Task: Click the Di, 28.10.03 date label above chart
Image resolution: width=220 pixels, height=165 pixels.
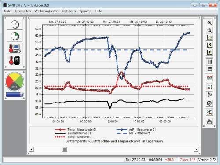Action: [164, 22]
